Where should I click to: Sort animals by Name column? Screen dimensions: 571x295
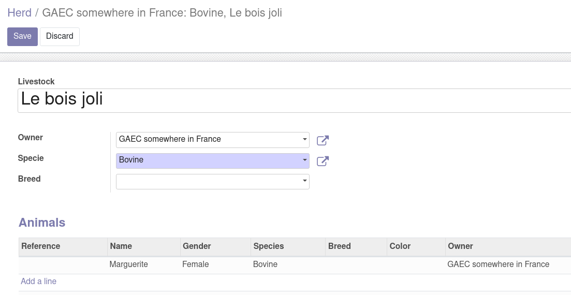tap(121, 246)
